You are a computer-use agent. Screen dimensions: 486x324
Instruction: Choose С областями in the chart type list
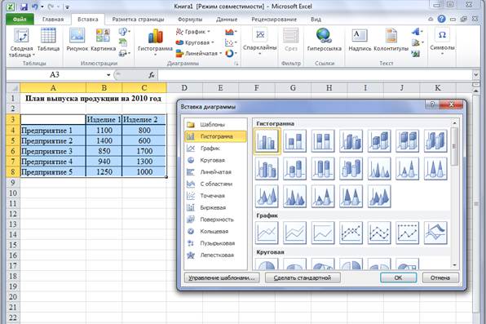tap(215, 184)
